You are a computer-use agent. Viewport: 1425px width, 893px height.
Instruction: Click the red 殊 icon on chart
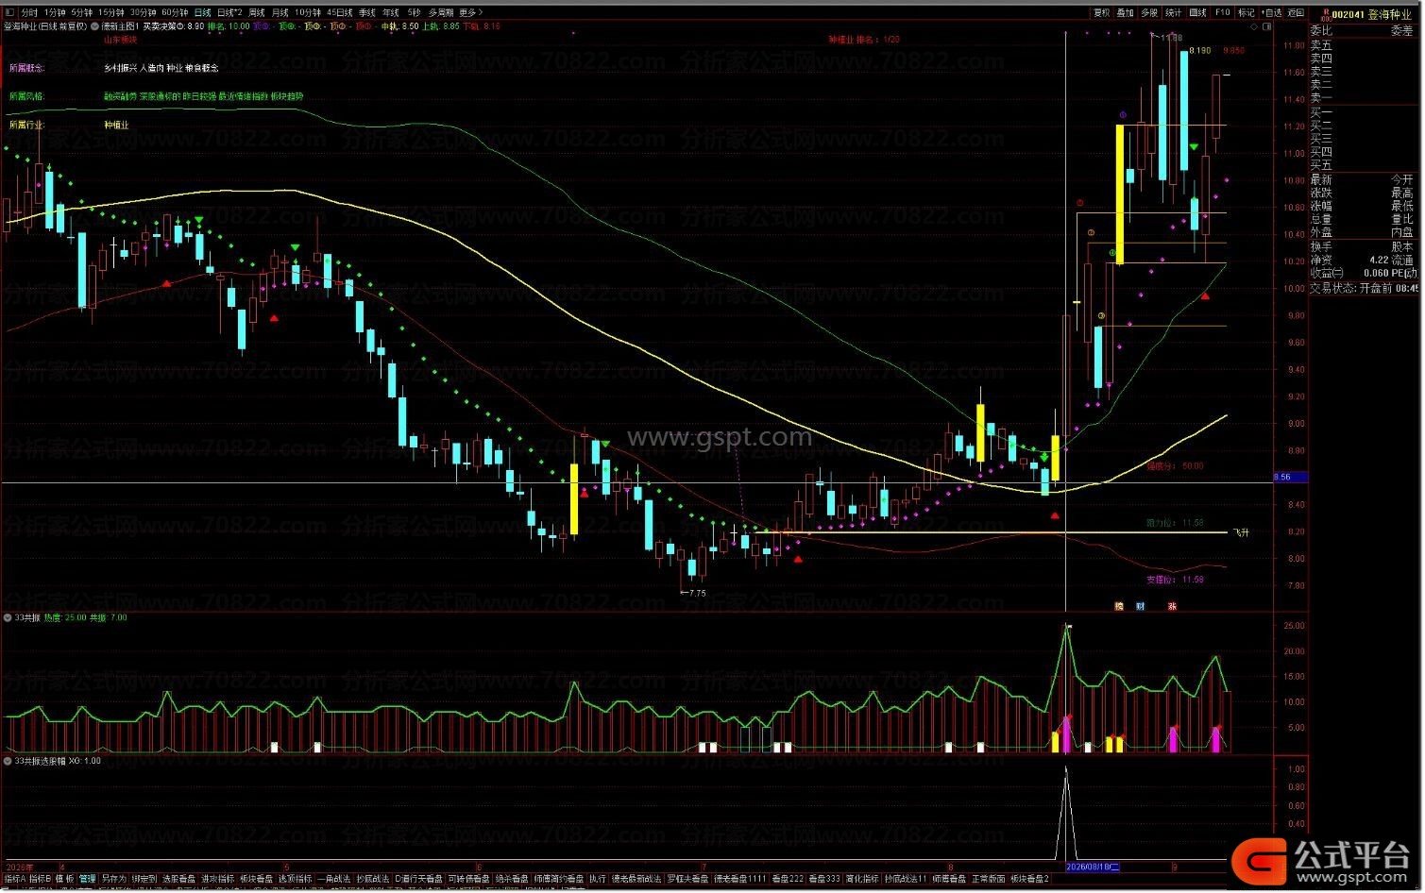(1172, 606)
